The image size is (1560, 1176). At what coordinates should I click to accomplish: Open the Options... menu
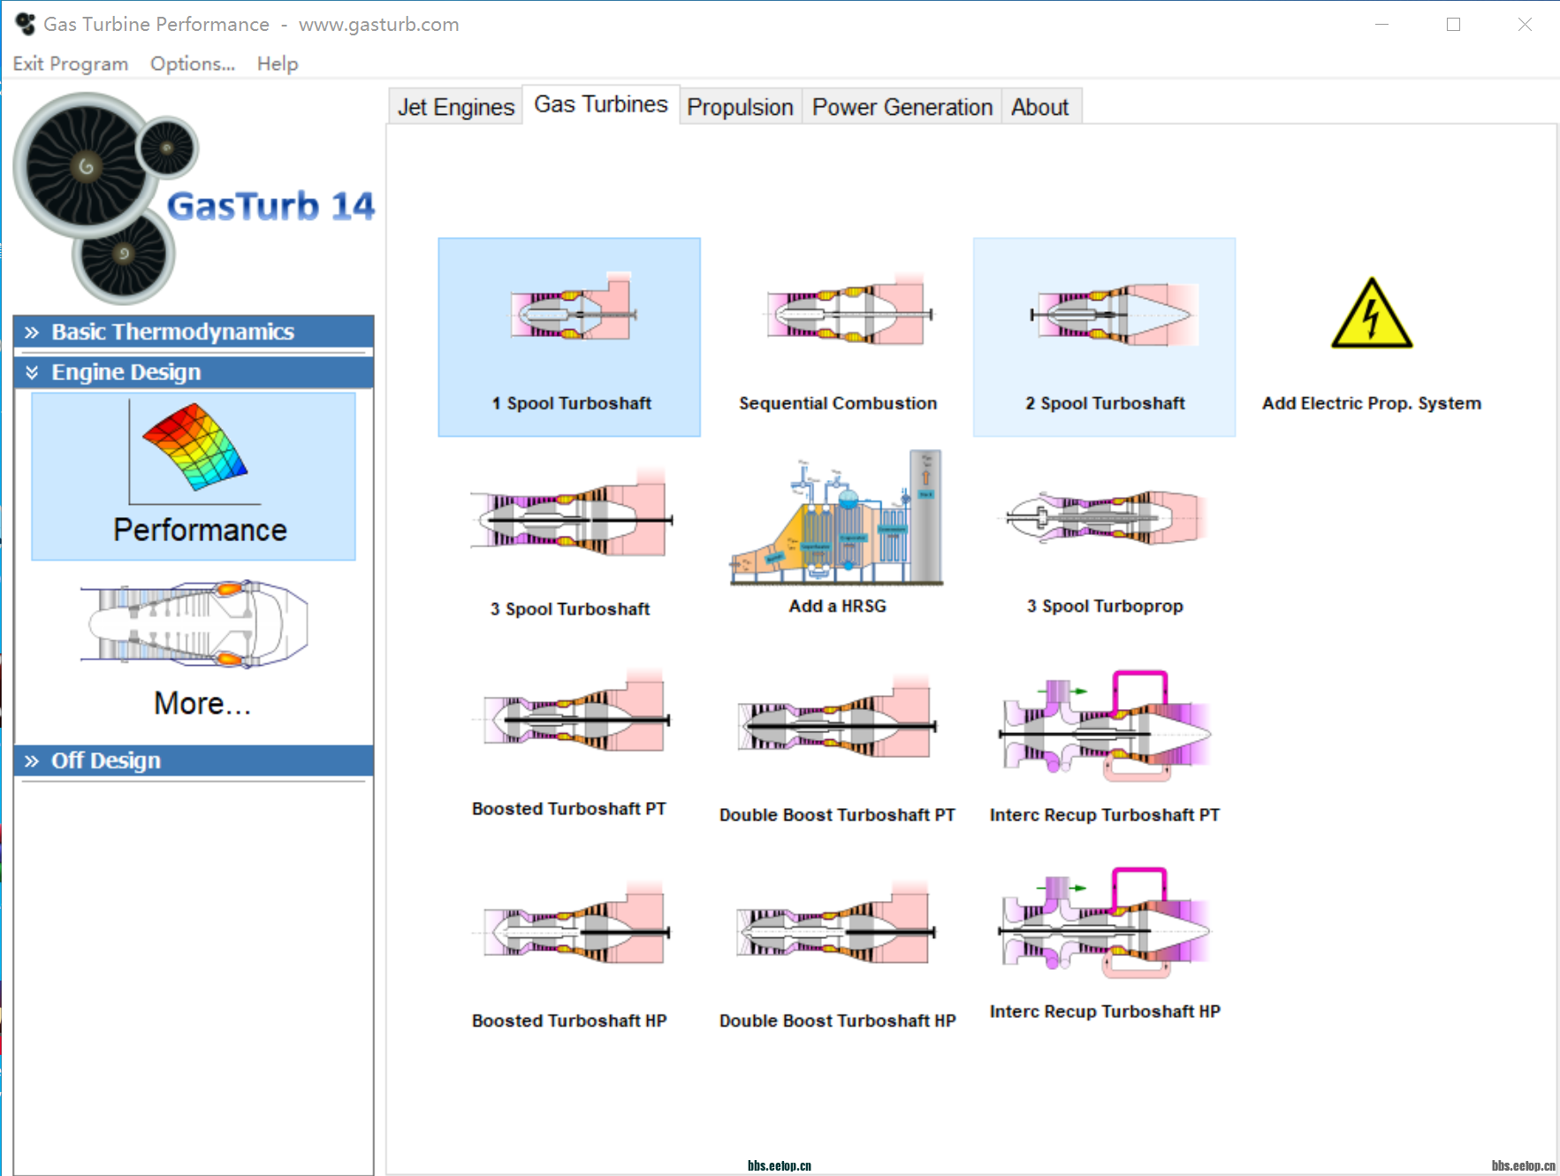coord(193,64)
